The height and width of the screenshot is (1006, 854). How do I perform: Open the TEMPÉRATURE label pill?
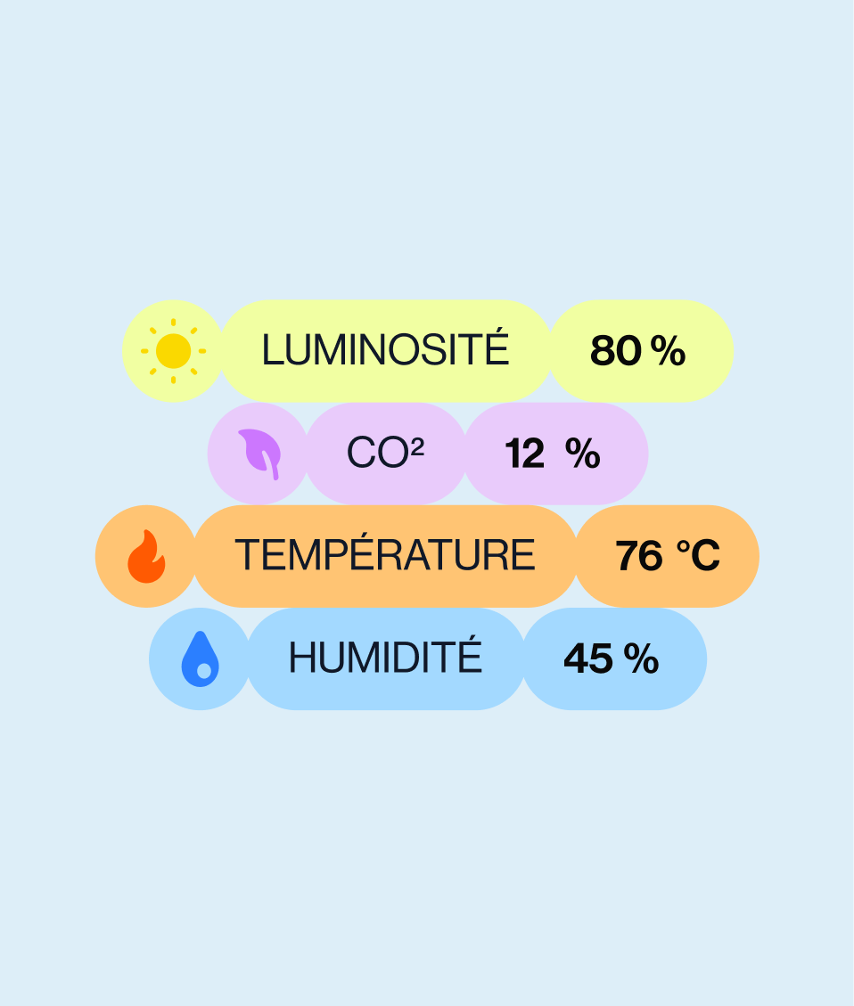(x=385, y=556)
